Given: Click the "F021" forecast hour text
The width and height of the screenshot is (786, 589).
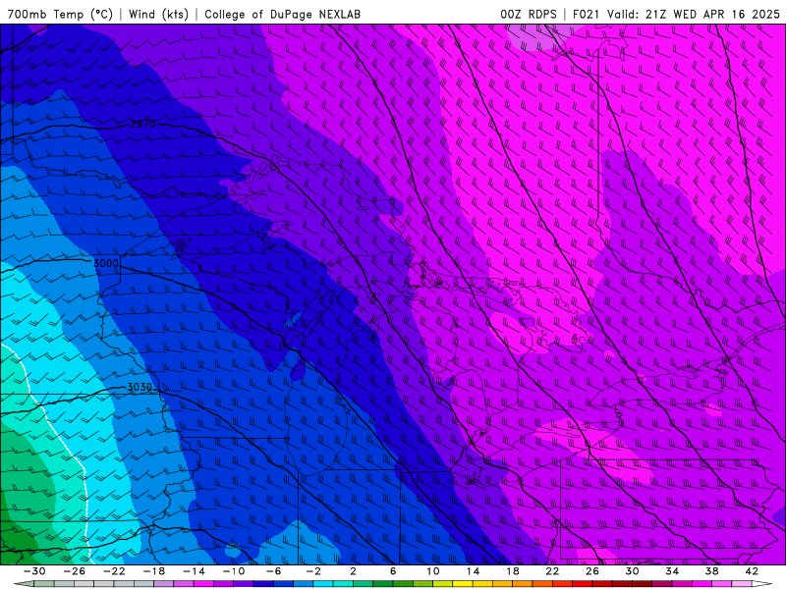Looking at the screenshot, I should (586, 14).
